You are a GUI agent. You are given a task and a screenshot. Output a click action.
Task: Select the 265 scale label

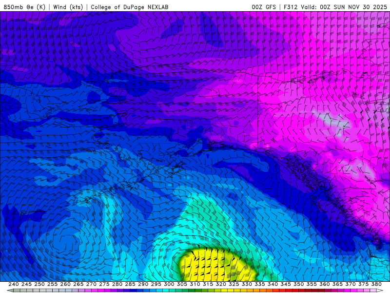[x=78, y=284]
